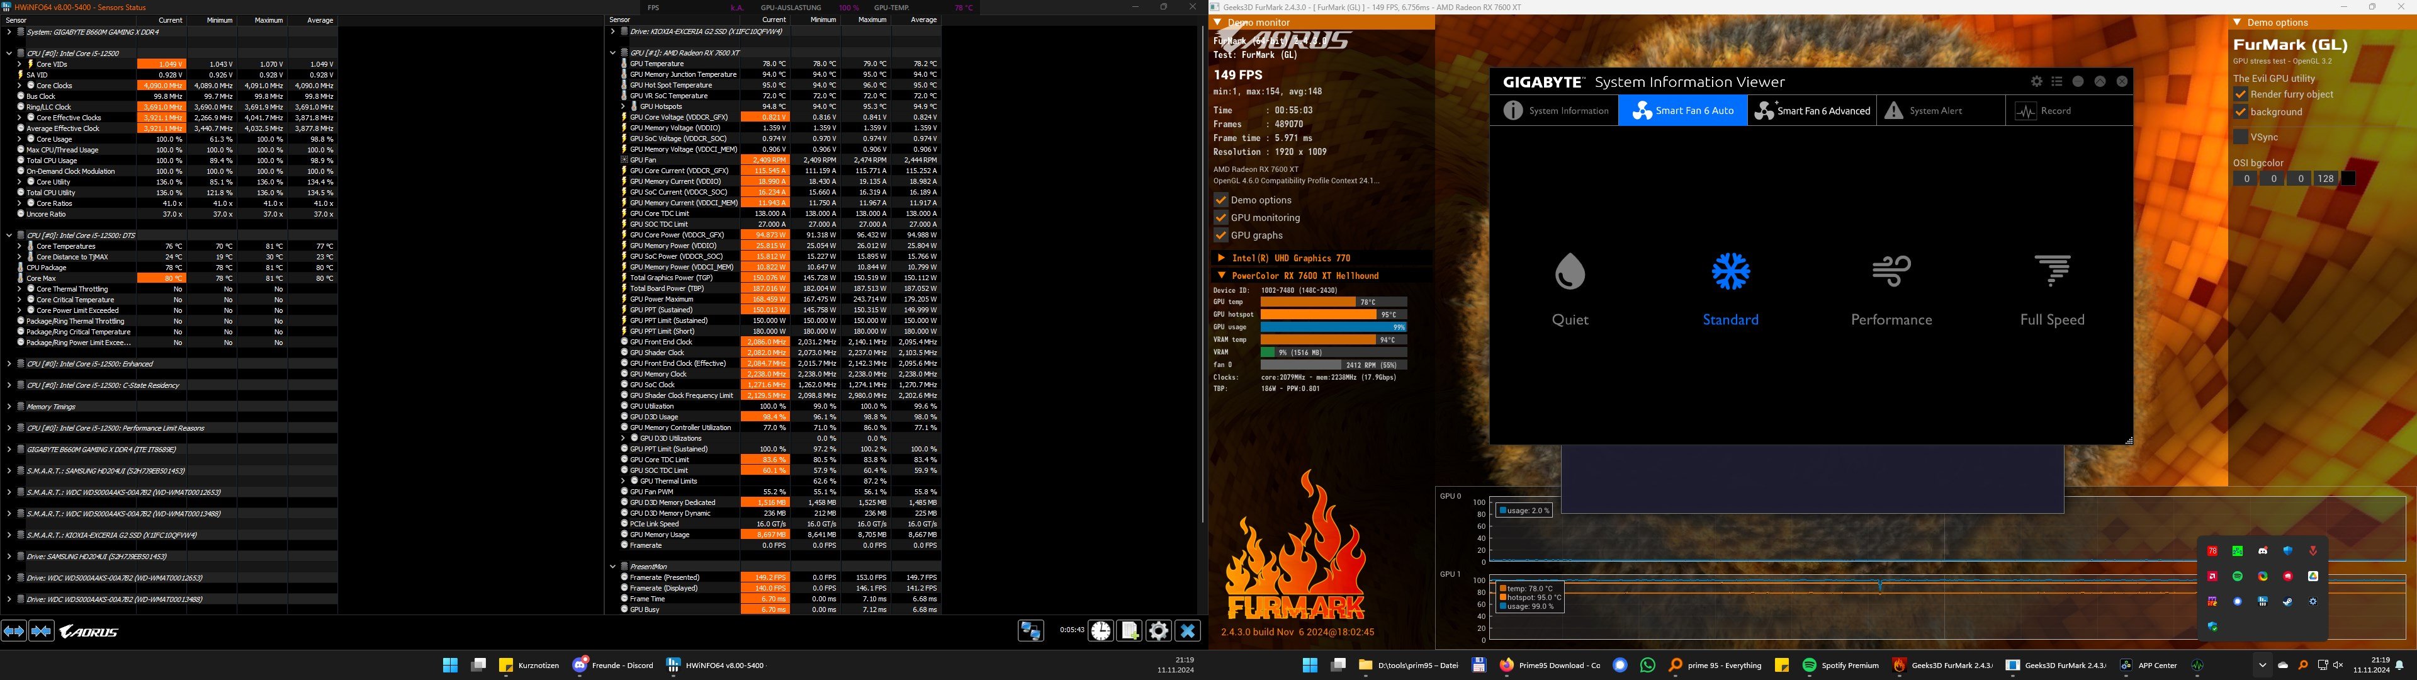Open HWiNFO sensor settings gear icon
The width and height of the screenshot is (2417, 680).
coord(1159,631)
